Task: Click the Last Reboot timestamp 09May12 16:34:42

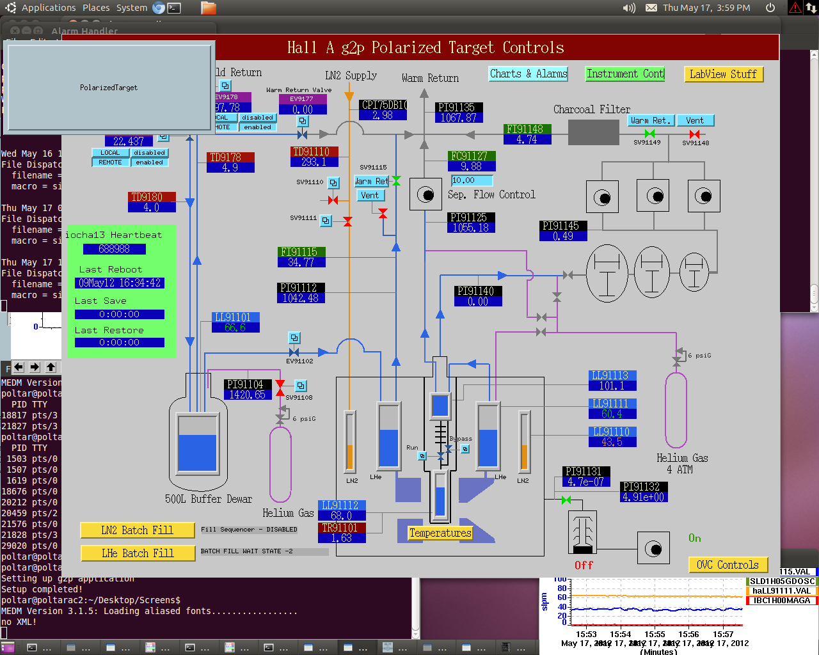Action: [x=120, y=283]
